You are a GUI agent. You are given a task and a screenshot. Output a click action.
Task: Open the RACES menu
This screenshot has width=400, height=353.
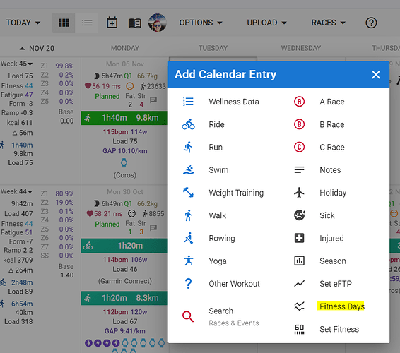click(329, 23)
